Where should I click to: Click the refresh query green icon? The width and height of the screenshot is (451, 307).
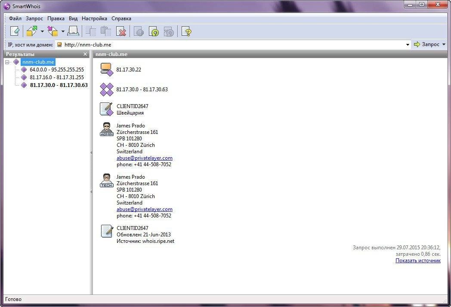(x=154, y=31)
